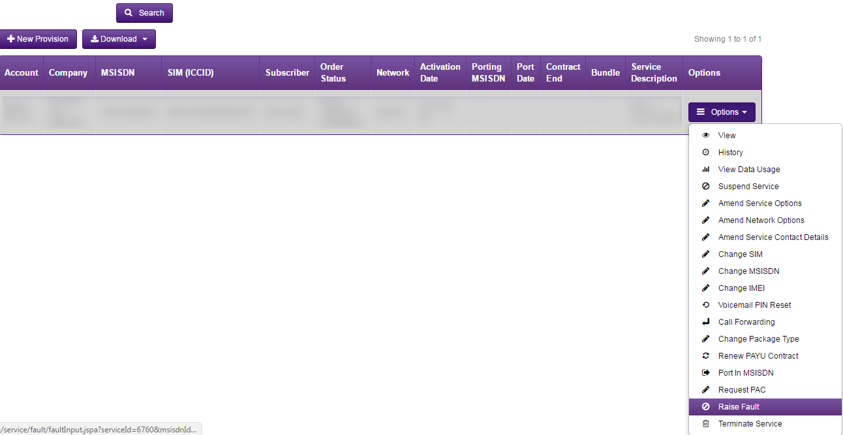Click the Subscriber column header
The image size is (843, 435).
point(288,73)
